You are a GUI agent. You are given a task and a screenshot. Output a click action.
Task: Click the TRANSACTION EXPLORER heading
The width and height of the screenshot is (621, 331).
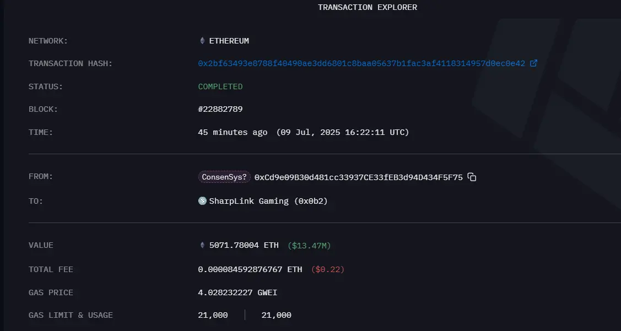pos(367,7)
